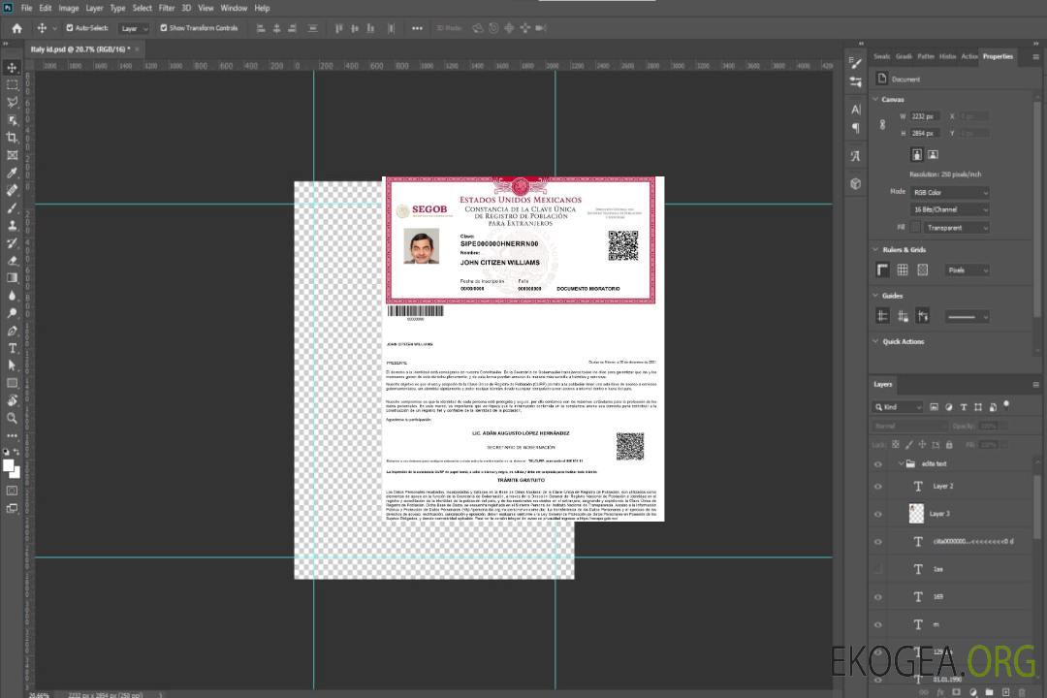
Task: Hide the Layer 2 text layer
Action: pos(878,487)
